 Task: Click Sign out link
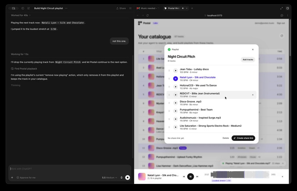[281, 23]
